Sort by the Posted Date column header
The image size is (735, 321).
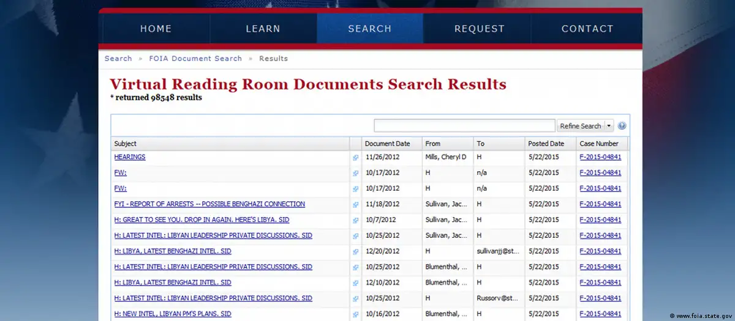(546, 144)
